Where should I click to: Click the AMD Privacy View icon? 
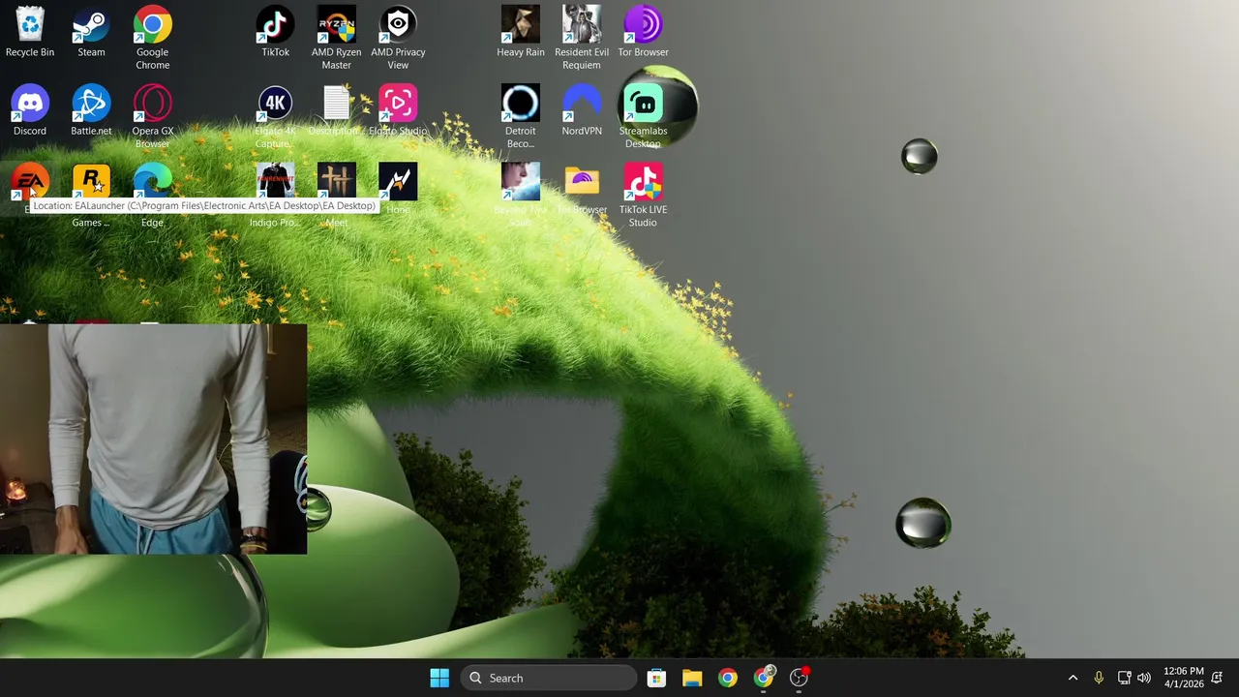click(x=398, y=37)
